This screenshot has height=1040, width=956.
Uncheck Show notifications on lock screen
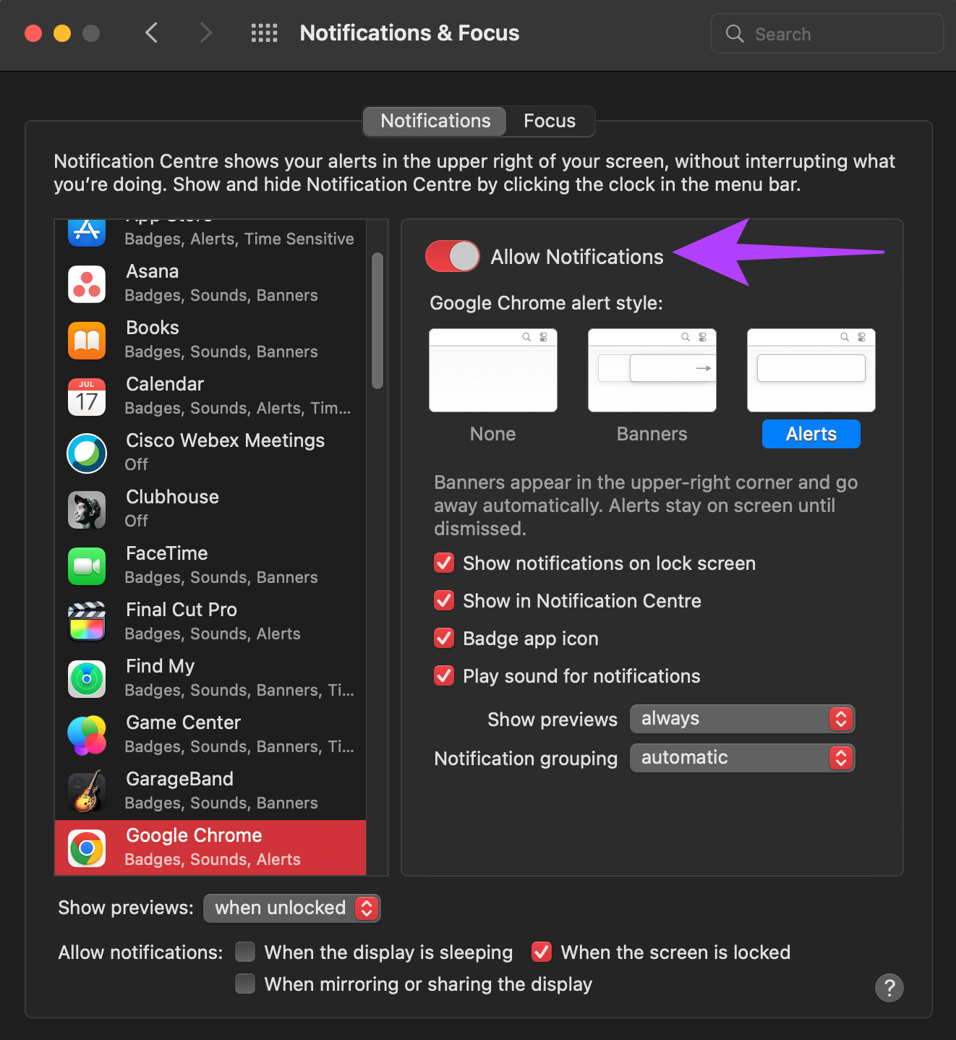(444, 563)
